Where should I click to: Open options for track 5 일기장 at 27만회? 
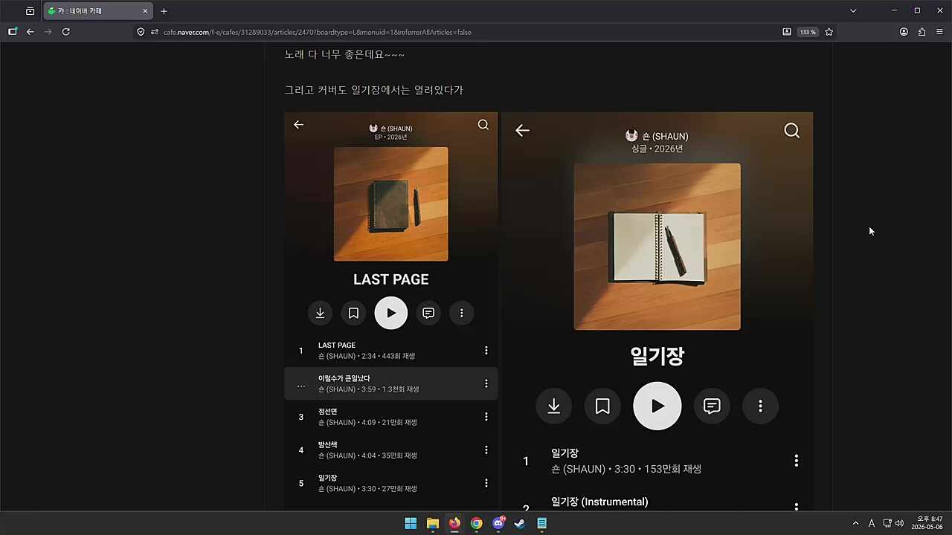point(486,483)
